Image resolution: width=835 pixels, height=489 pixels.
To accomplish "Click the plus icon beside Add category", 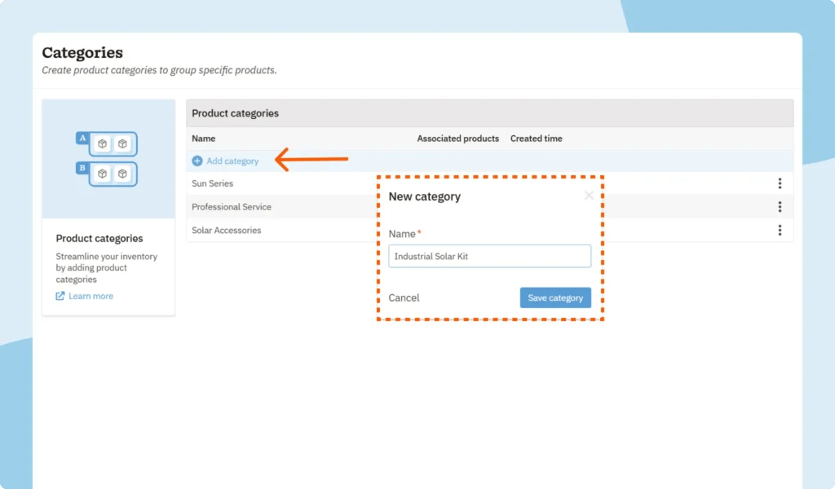I will click(x=197, y=161).
